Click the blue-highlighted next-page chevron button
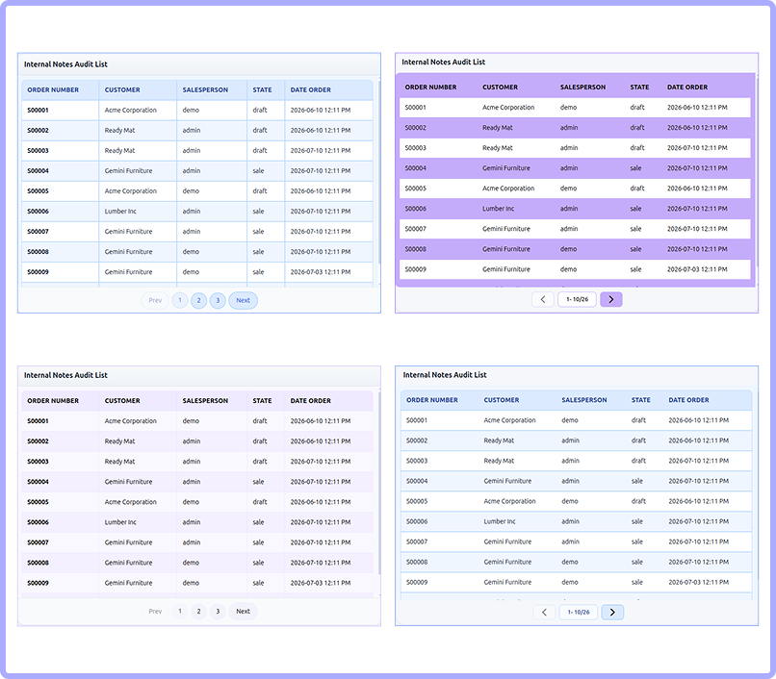The height and width of the screenshot is (679, 776). (x=612, y=613)
